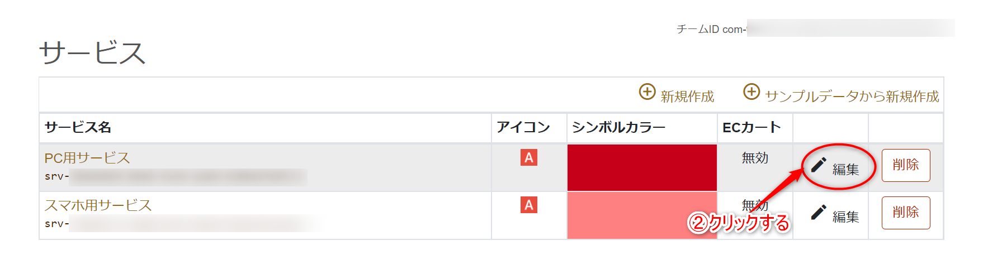983x279 pixels.
Task: Click the ECカート column header
Action: pyautogui.click(x=752, y=128)
